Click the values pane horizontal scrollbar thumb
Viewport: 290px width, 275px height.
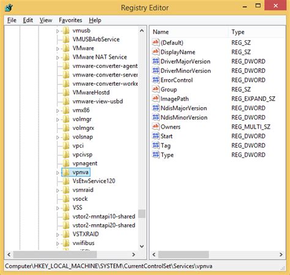pyautogui.click(x=184, y=255)
